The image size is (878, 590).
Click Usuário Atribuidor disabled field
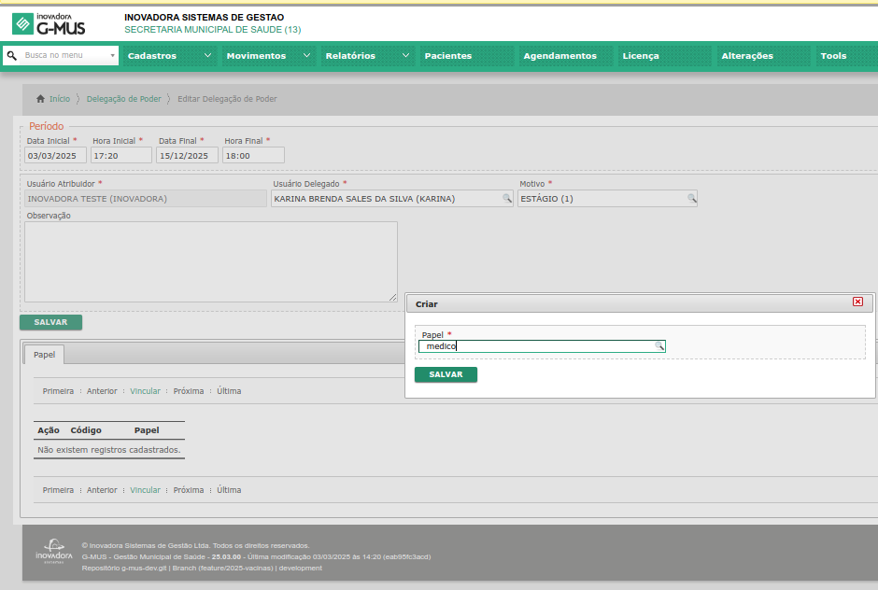click(x=146, y=198)
